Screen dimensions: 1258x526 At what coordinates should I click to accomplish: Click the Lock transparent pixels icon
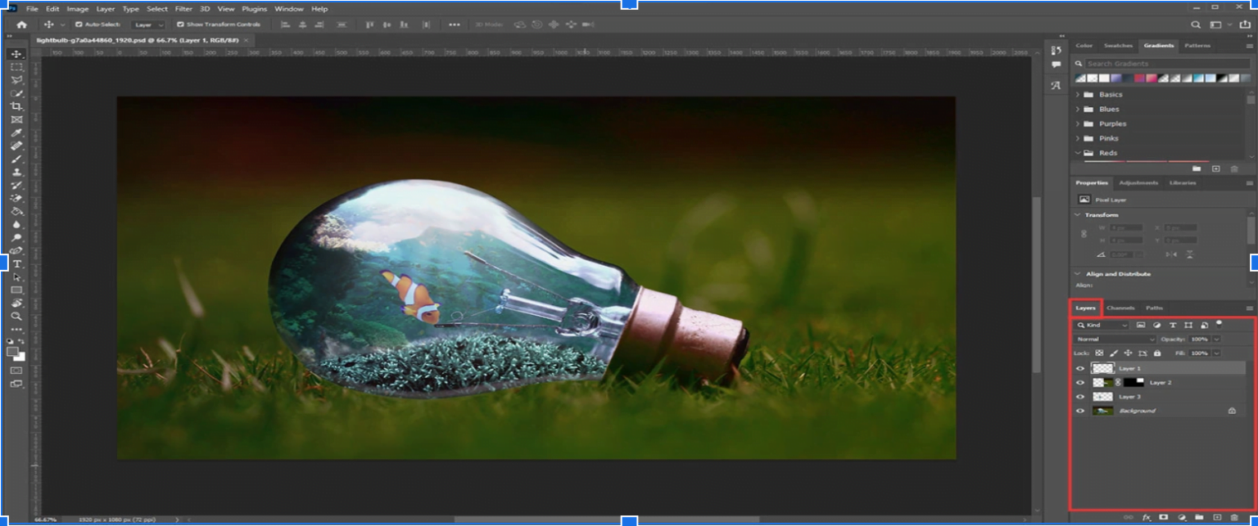point(1099,353)
